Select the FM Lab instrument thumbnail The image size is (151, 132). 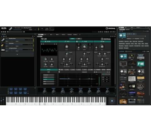(141, 64)
